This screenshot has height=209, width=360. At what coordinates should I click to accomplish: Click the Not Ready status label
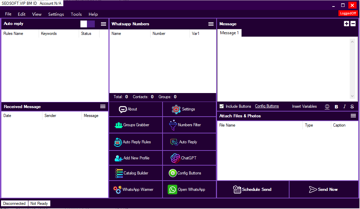coord(39,204)
